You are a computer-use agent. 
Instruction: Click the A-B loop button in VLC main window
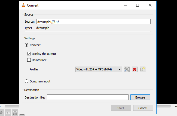[x=15, y=113]
